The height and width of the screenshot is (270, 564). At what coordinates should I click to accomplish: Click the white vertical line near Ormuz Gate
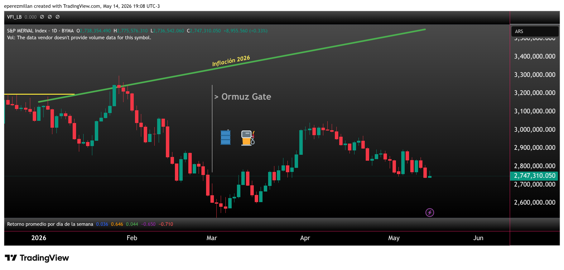coord(212,129)
